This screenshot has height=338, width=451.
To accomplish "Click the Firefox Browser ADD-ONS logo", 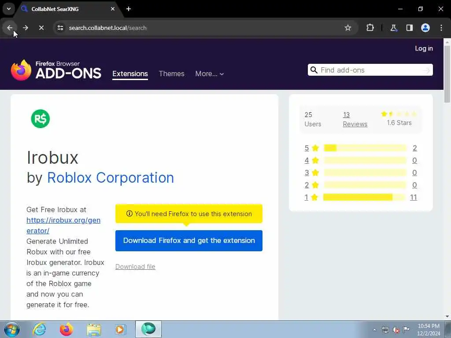I will (56, 70).
